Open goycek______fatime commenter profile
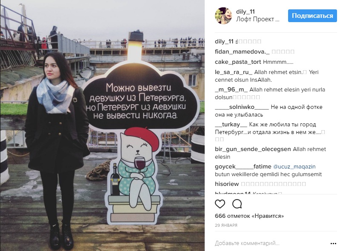Image resolution: width=340 pixels, height=251 pixels. [243, 166]
